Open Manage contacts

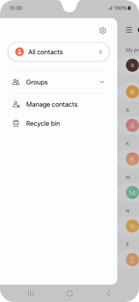tap(52, 104)
